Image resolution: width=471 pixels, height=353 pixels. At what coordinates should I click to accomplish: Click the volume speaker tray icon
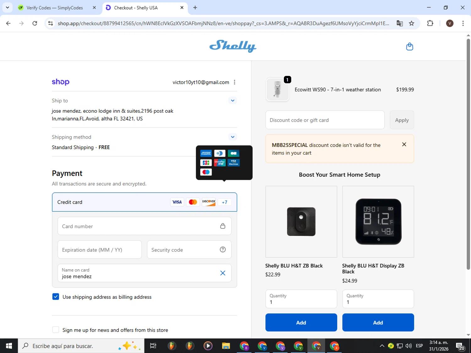408,346
